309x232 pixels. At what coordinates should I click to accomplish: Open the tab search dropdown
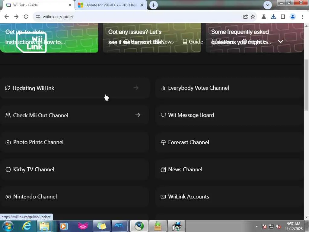268,5
